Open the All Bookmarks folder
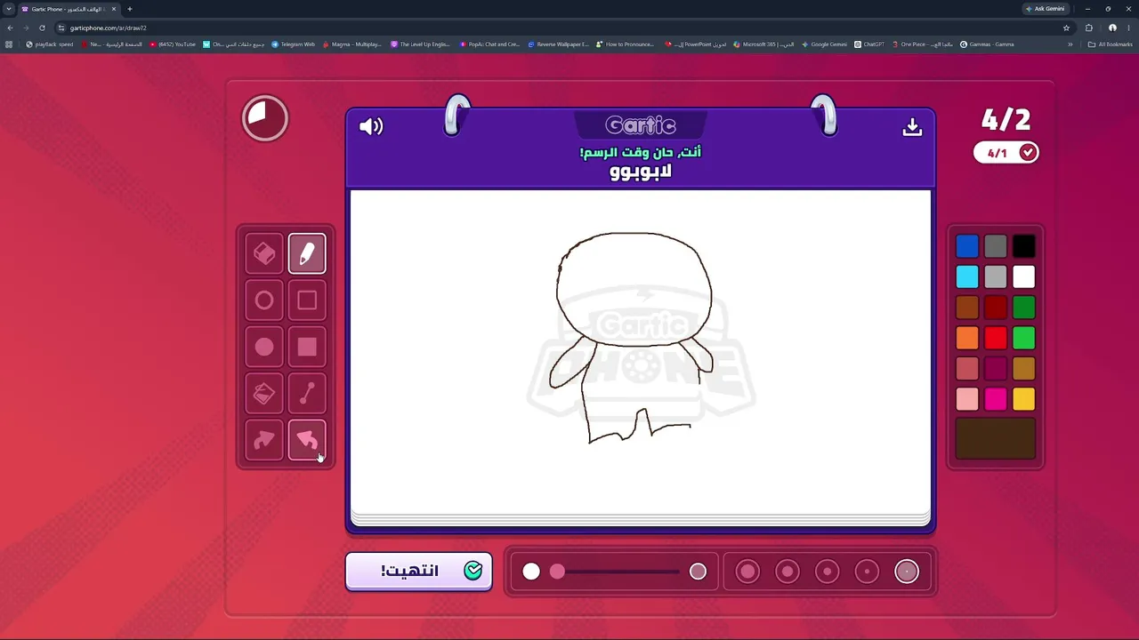1139x640 pixels. point(1111,44)
